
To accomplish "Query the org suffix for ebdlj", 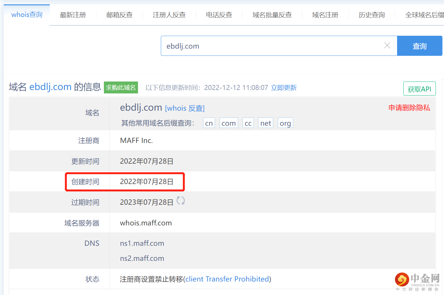I will [285, 123].
